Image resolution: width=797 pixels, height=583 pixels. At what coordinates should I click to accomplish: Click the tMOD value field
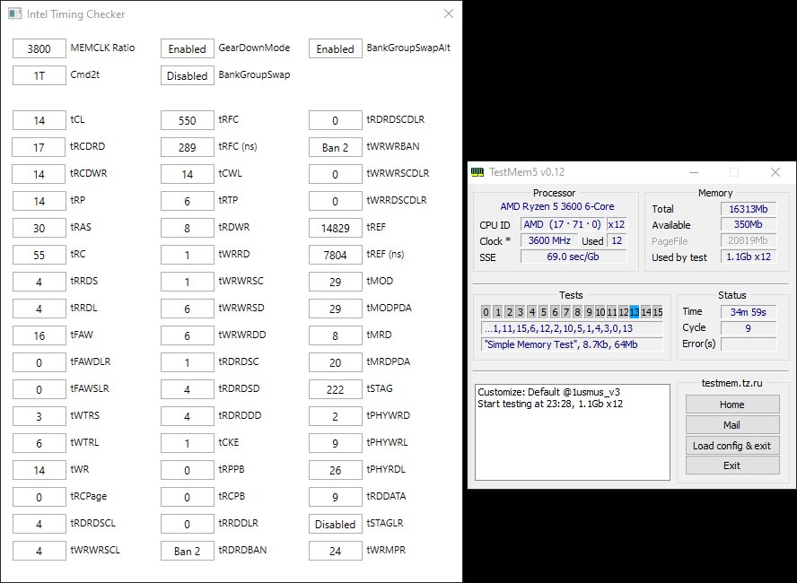[335, 282]
